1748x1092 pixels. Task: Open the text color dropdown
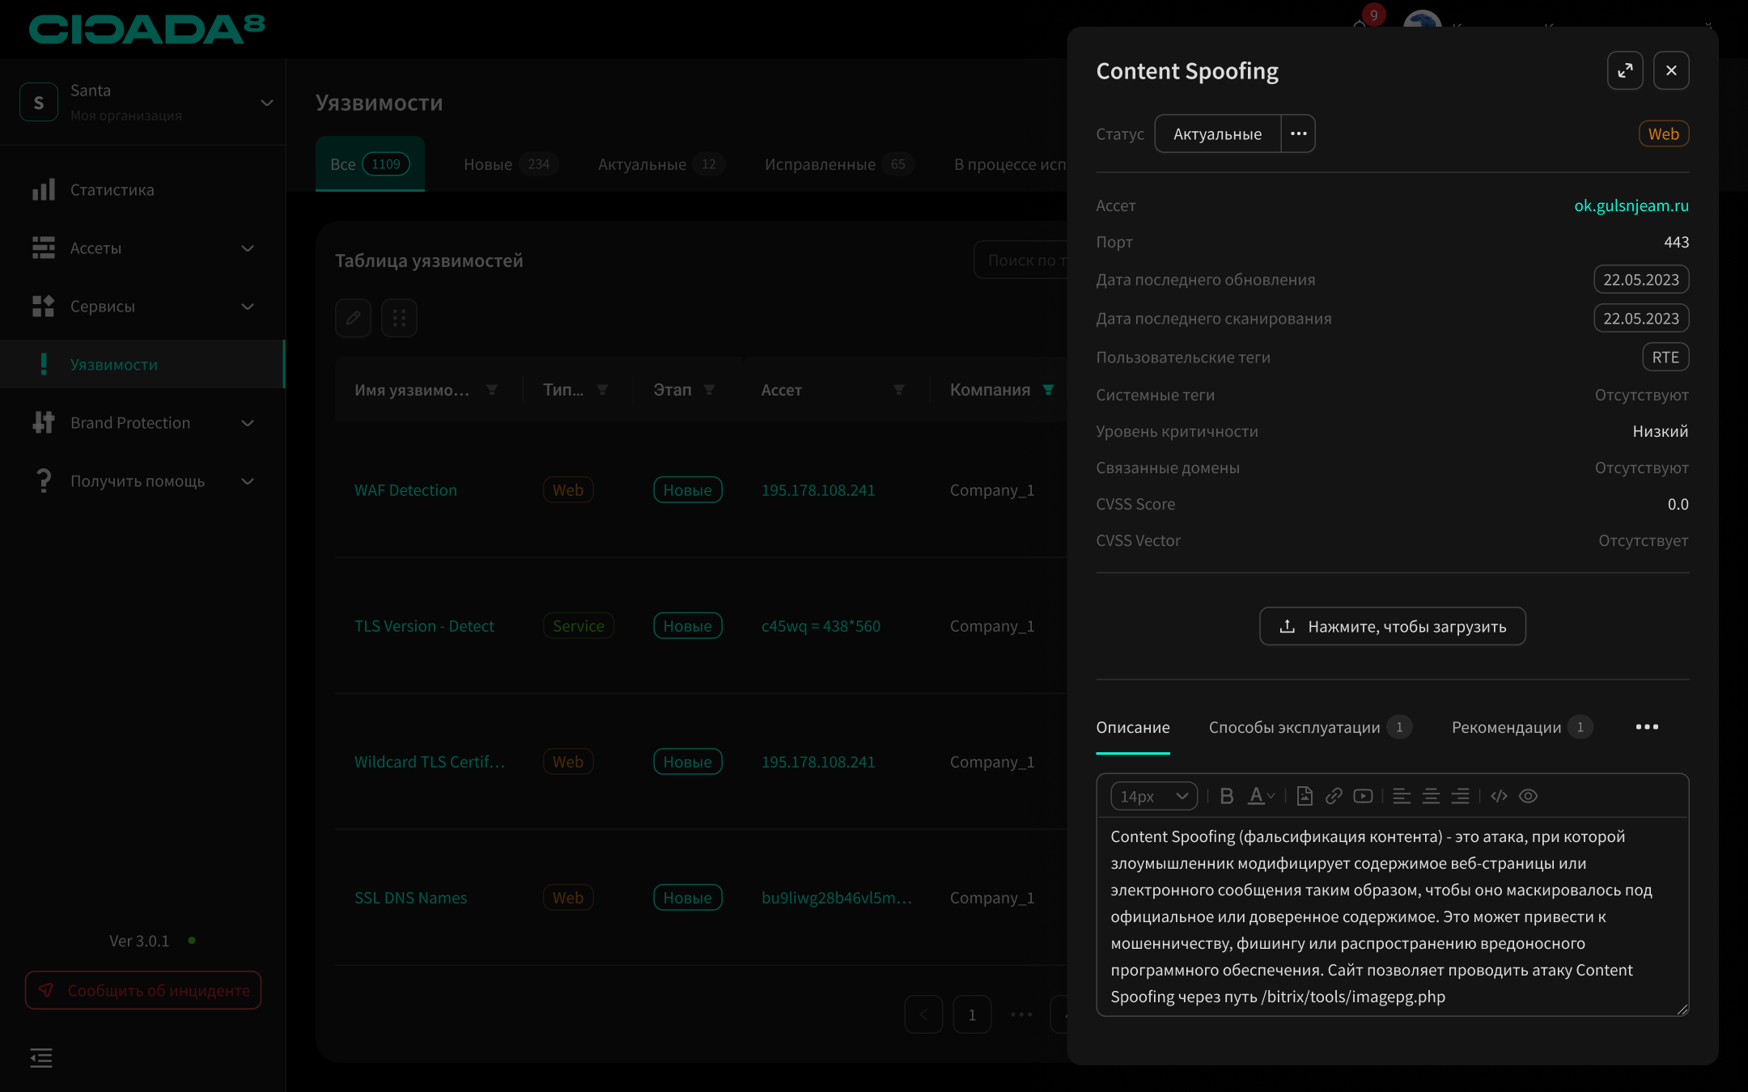tap(1261, 796)
